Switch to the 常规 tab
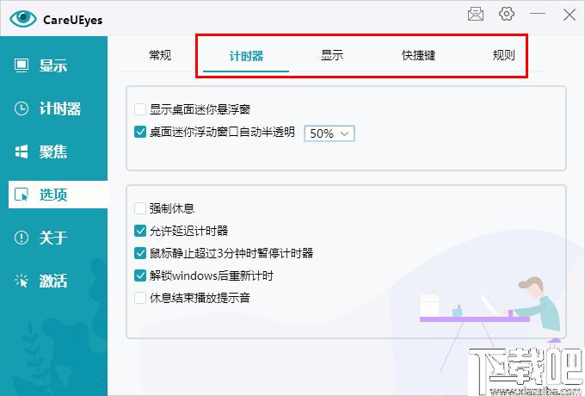This screenshot has height=396, width=585. [x=160, y=55]
